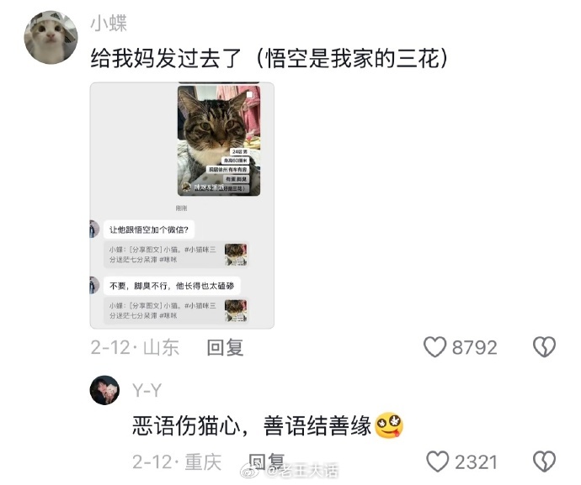The image size is (581, 485).
Task: Reply to 小蝶's comment
Action: pos(225,348)
